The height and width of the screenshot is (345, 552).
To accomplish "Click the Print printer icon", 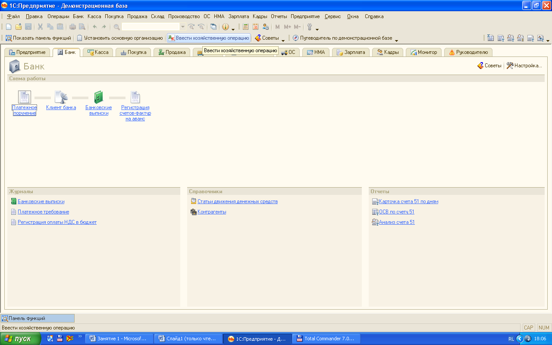I will 72,27.
